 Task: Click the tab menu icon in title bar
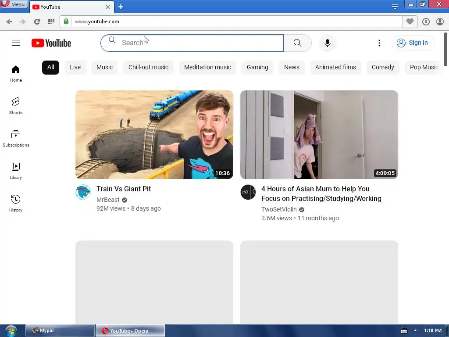(395, 7)
